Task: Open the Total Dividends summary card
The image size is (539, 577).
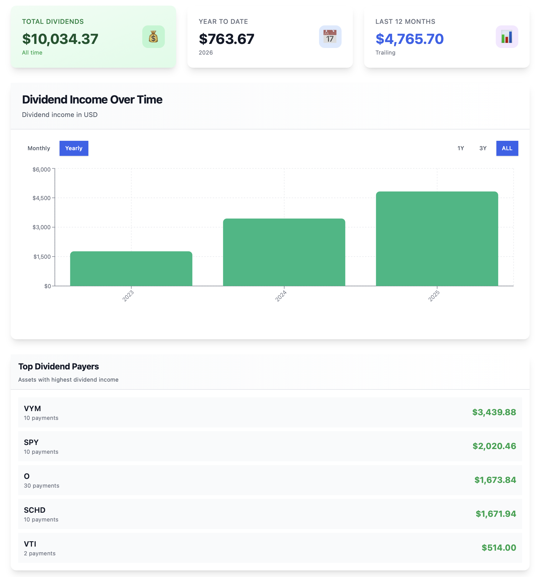Action: (93, 37)
